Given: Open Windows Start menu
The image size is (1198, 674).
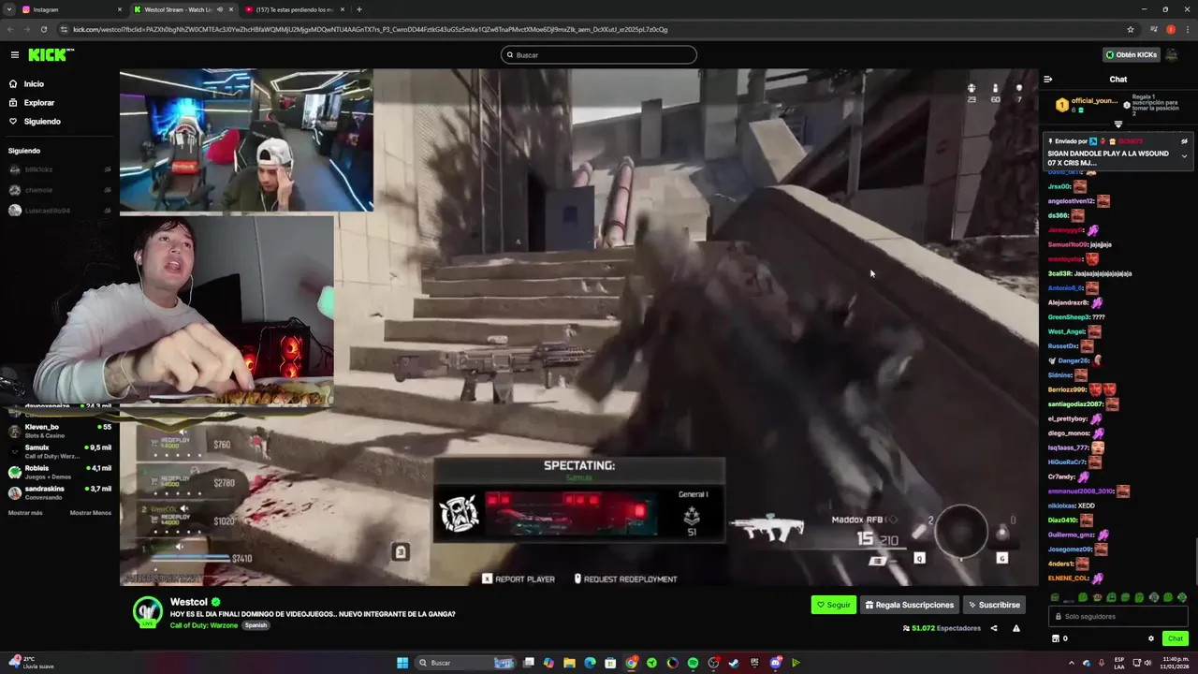Looking at the screenshot, I should (402, 663).
